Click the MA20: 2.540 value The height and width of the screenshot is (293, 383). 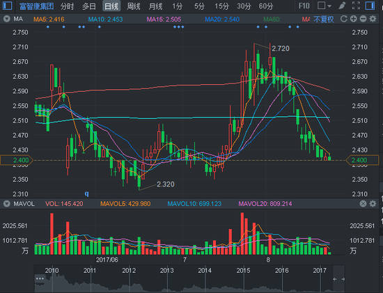[222, 19]
